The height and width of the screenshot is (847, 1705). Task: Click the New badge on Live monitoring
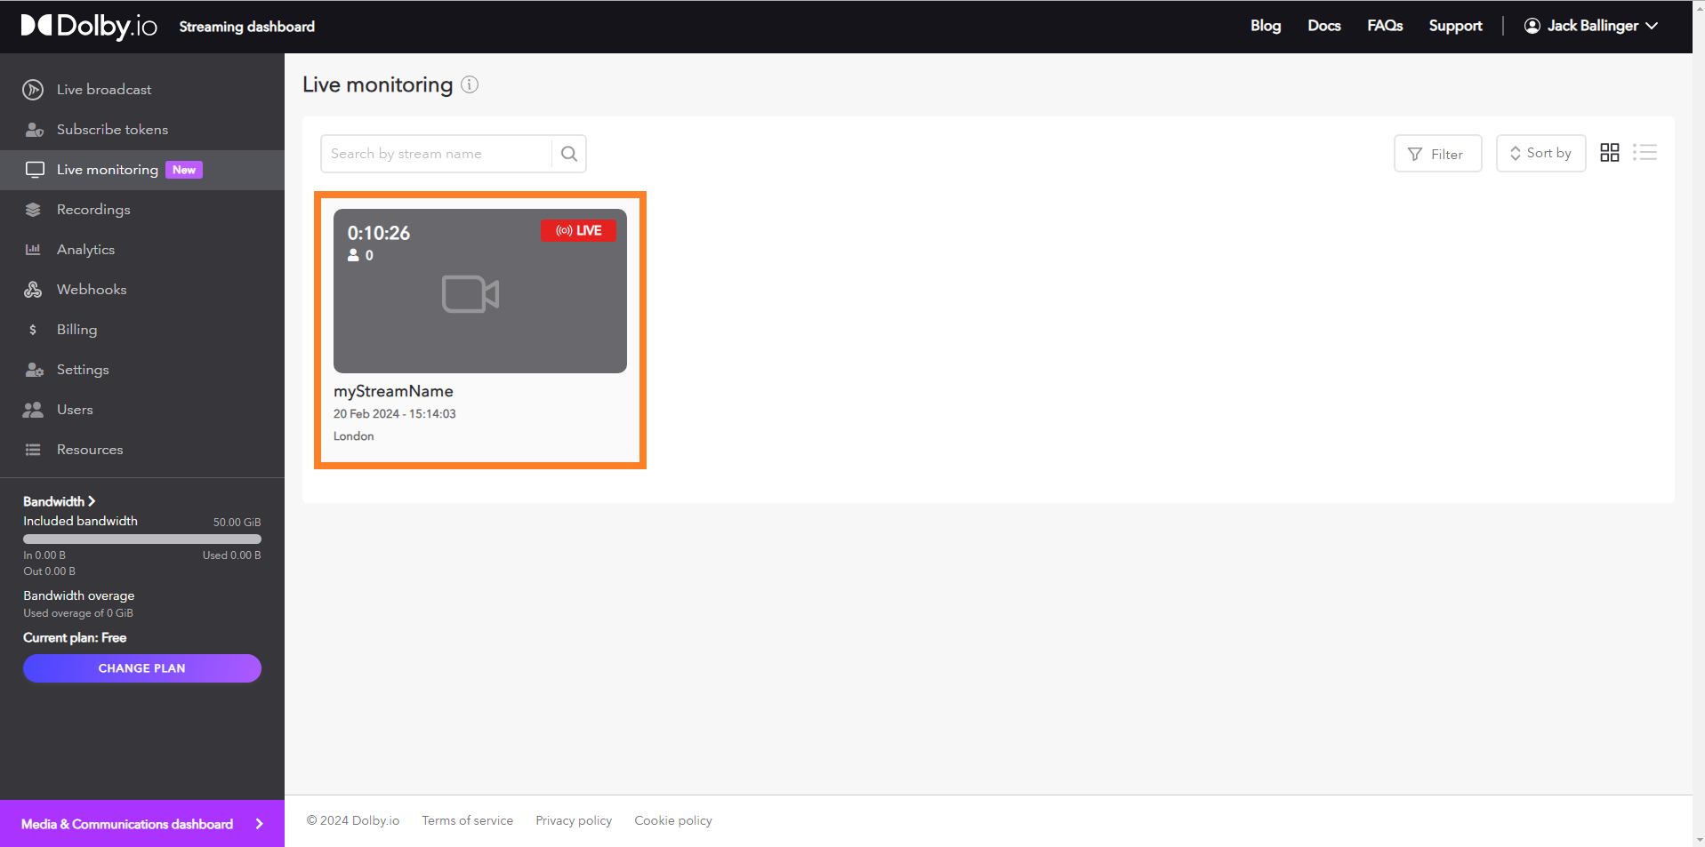click(x=184, y=170)
